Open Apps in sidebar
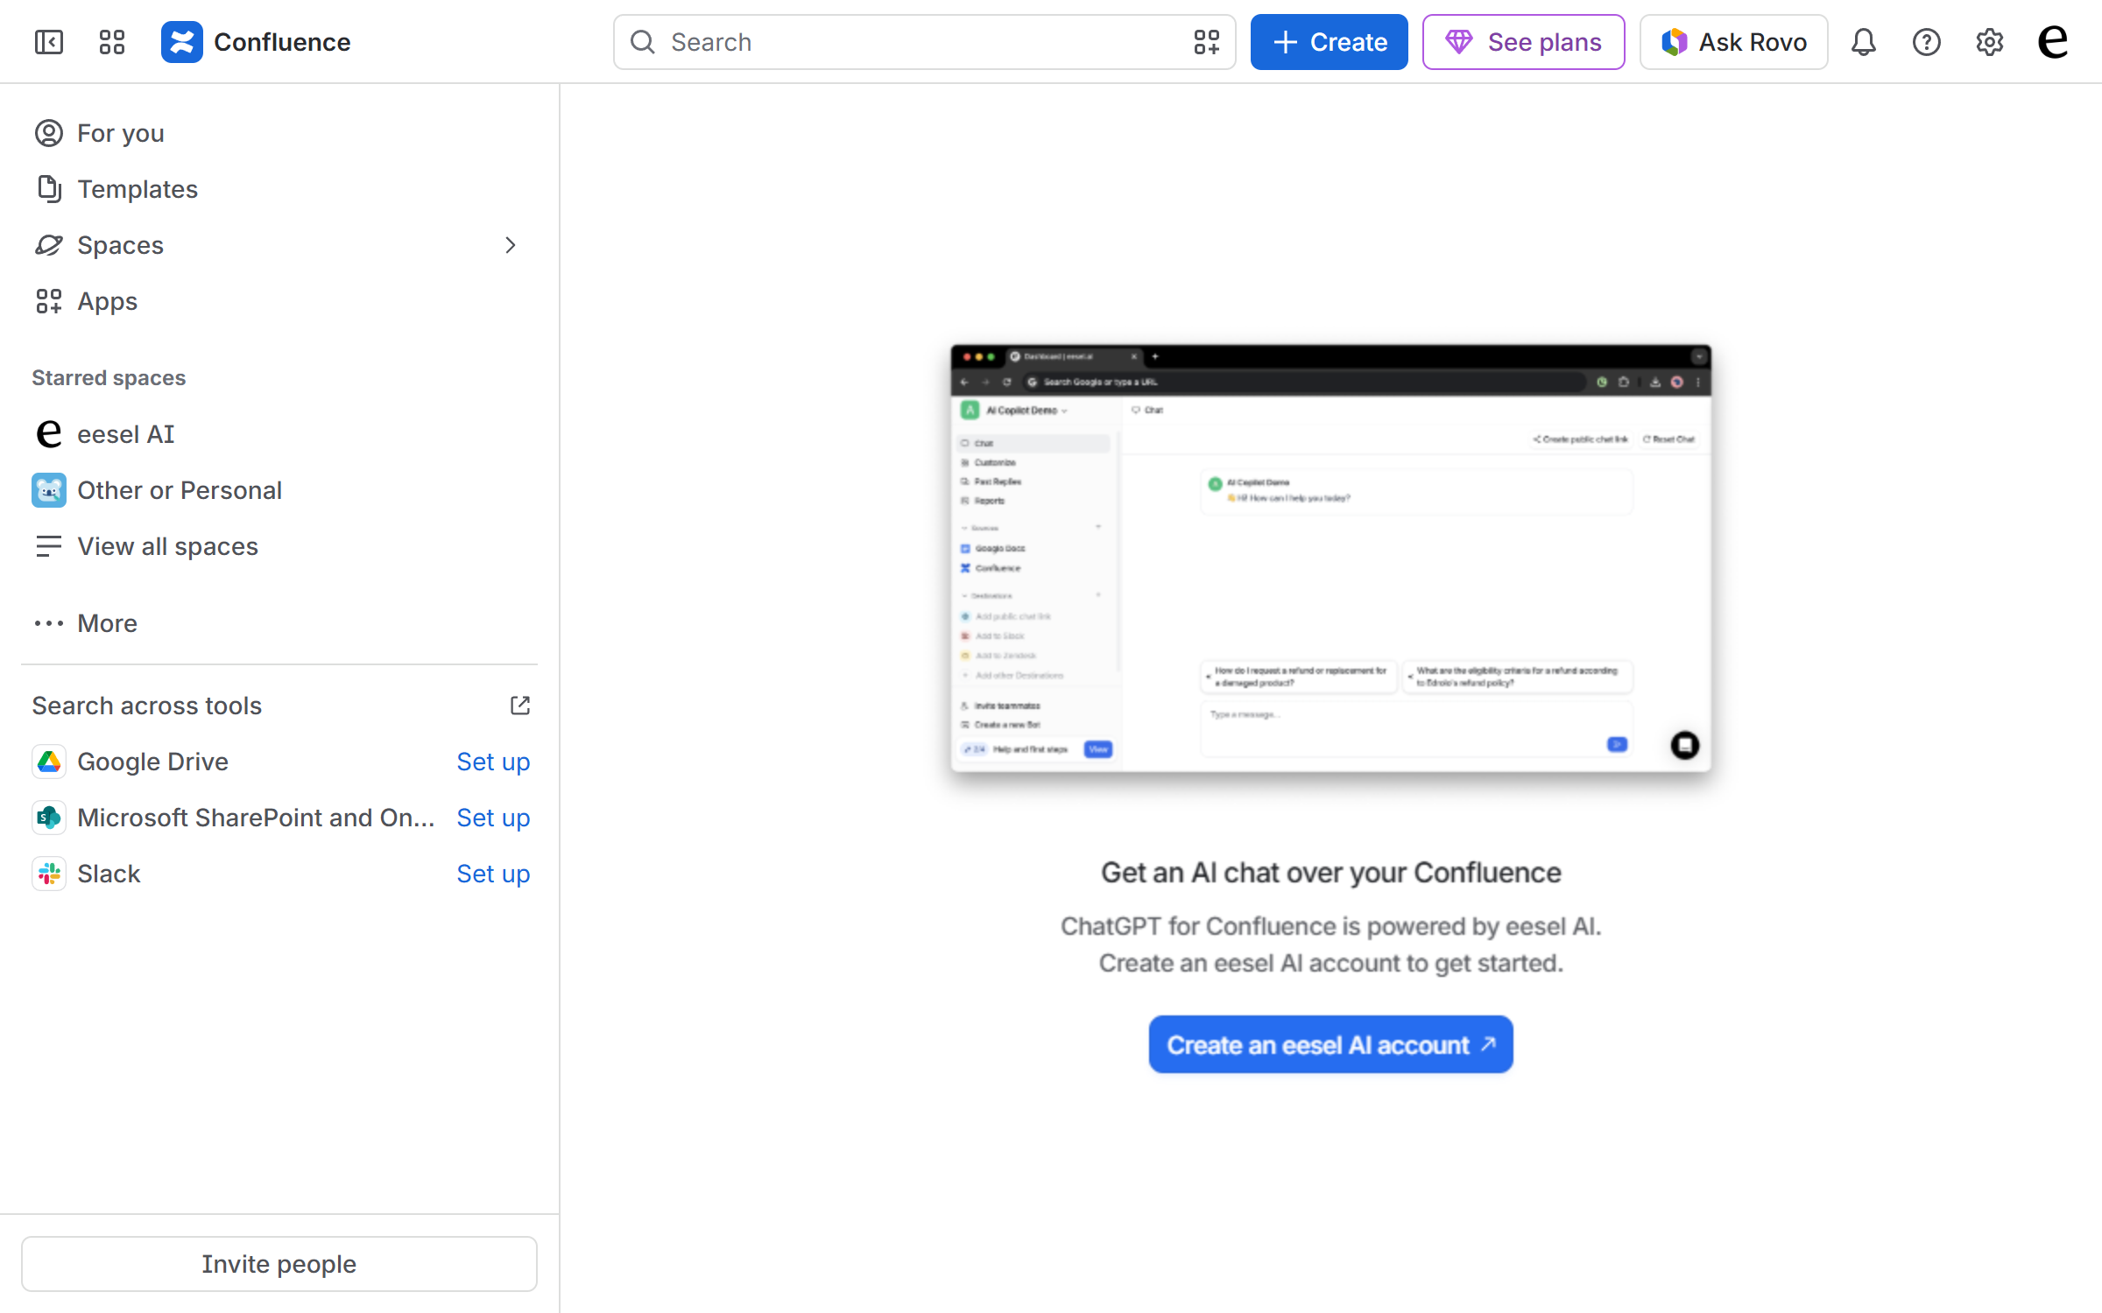This screenshot has height=1313, width=2102. coord(279,301)
